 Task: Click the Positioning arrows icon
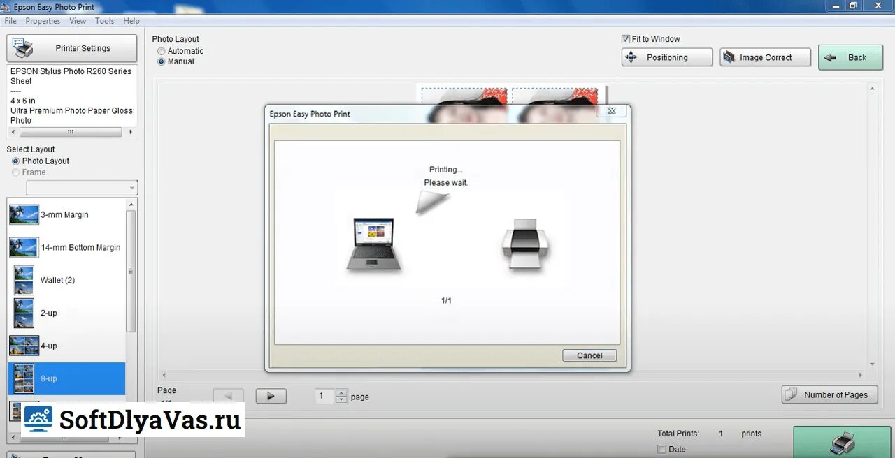[631, 57]
